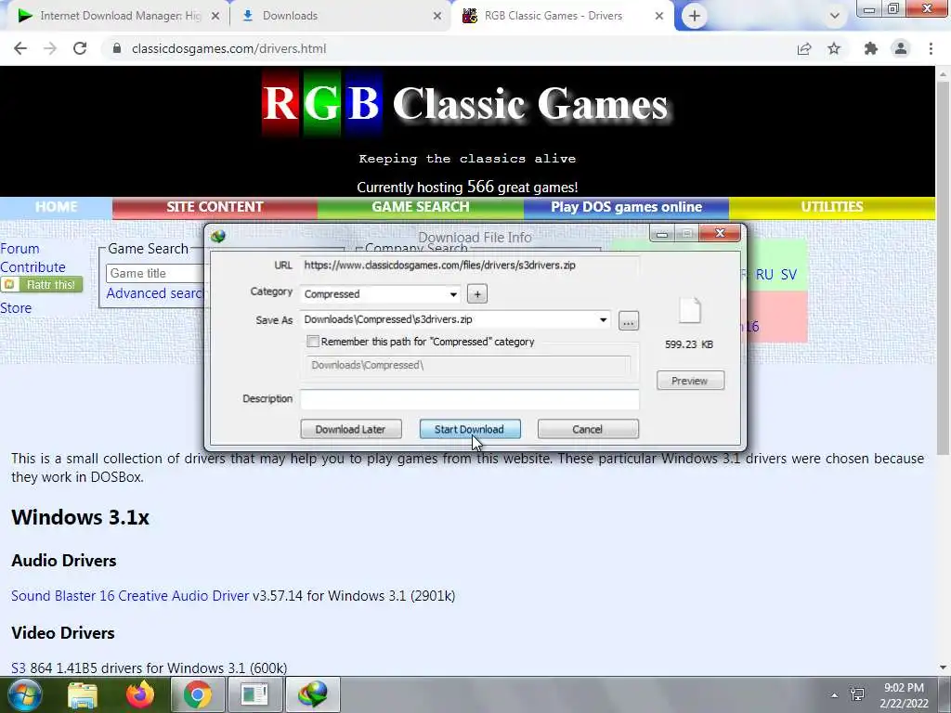The width and height of the screenshot is (951, 713).
Task: Open Windows Explorer from taskbar
Action: point(83,694)
